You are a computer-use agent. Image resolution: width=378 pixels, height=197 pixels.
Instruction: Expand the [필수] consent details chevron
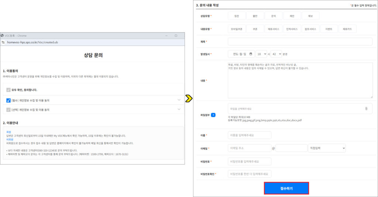coord(179,100)
